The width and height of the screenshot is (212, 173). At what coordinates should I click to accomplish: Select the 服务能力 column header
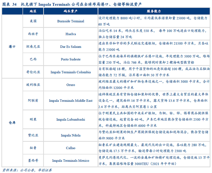154,11
